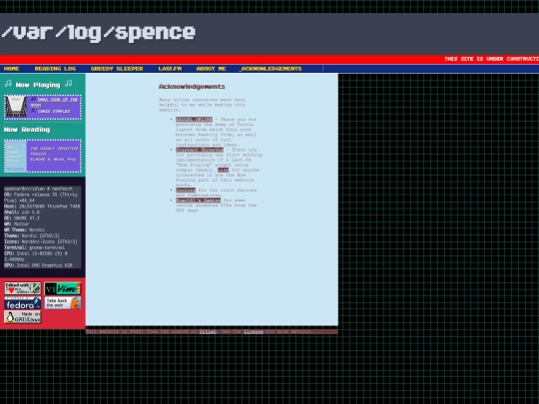
Task: Click the GPU: Intel UHD Graphics 620 line
Action: 38,265
